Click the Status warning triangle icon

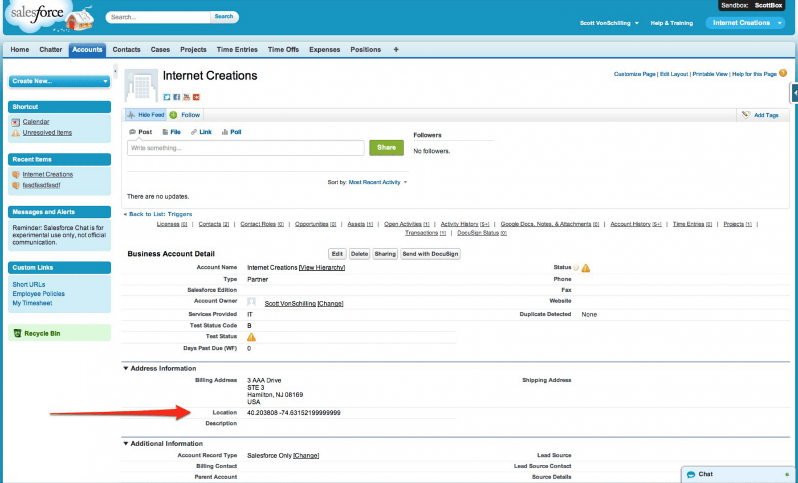click(585, 268)
